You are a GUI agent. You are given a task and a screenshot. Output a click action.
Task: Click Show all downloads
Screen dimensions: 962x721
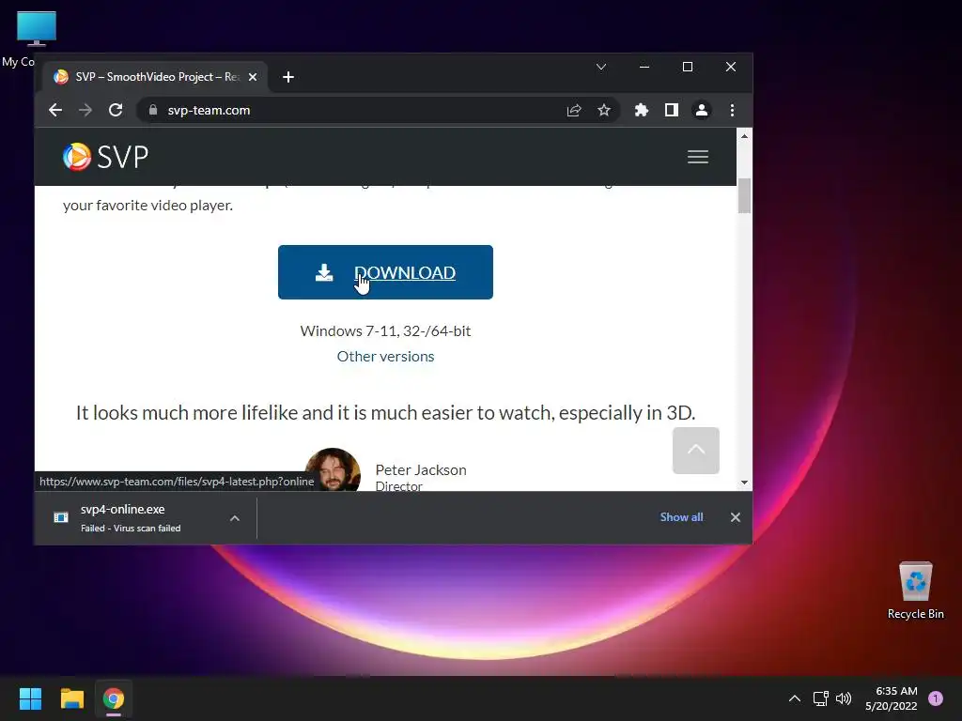point(681,517)
